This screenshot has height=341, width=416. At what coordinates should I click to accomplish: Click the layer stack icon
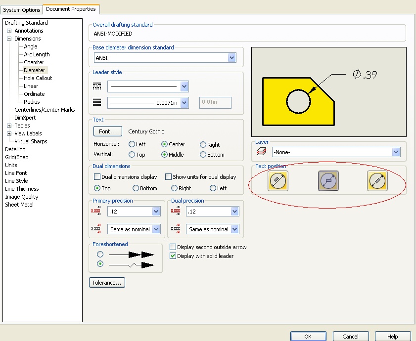pos(262,151)
